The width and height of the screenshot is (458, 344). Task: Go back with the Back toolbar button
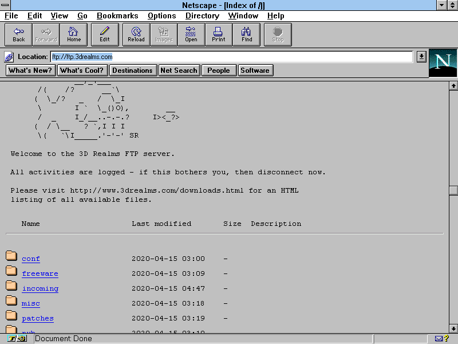pos(19,35)
